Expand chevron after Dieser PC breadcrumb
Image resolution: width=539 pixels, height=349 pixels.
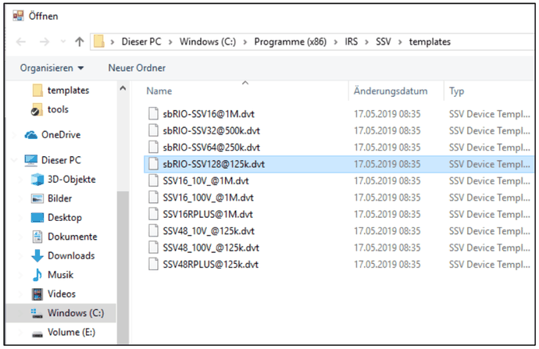pyautogui.click(x=170, y=42)
